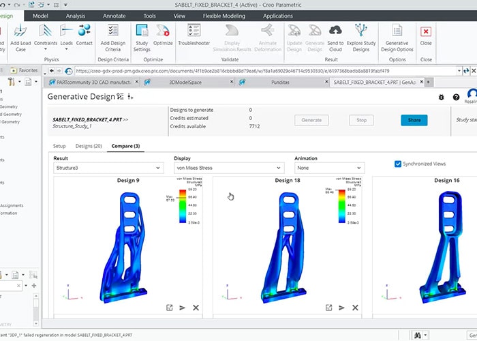
Task: Expand the Constraints dropdown arrow
Action: click(46, 49)
